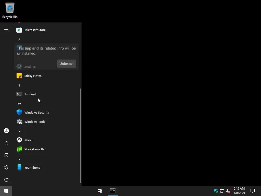Select the T letter group header
The width and height of the screenshot is (261, 196).
[19, 85]
